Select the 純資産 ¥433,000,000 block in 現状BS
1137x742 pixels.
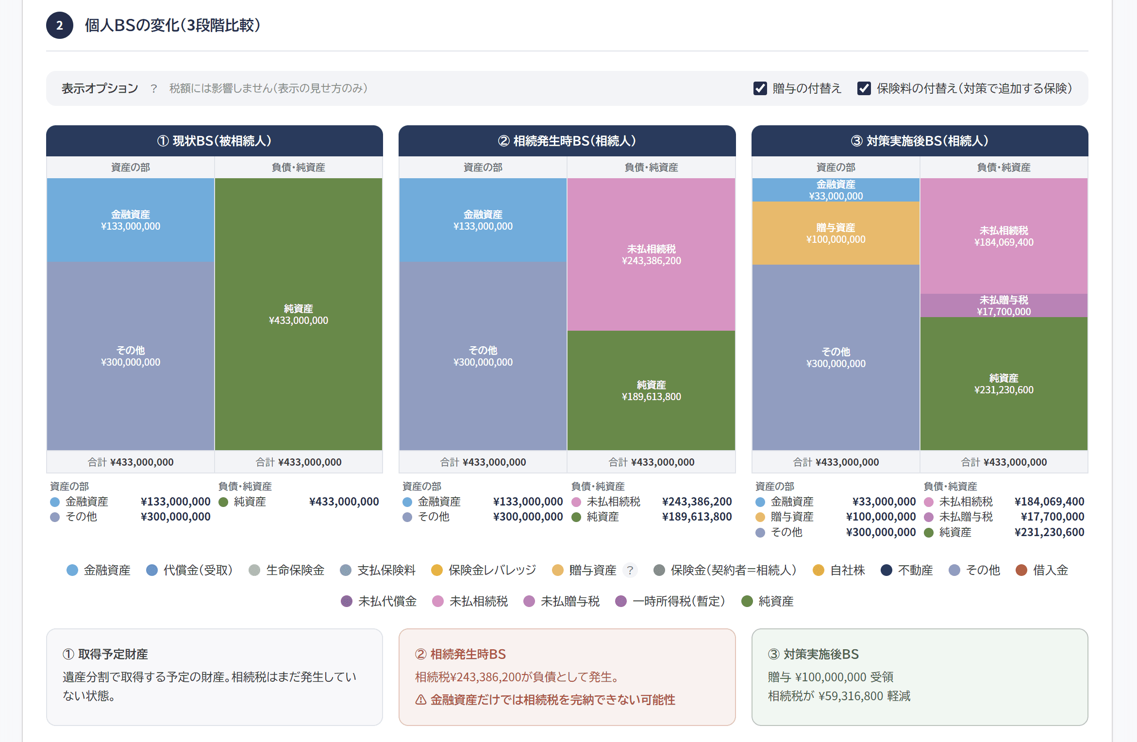click(299, 314)
